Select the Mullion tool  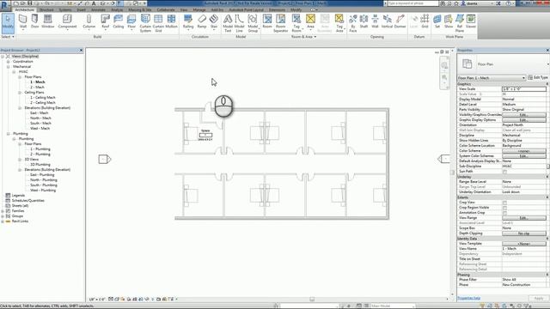point(171,21)
